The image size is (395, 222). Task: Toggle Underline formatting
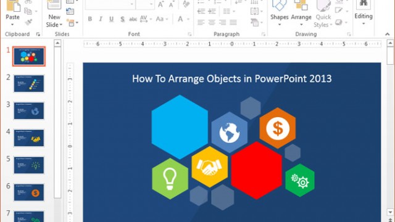click(x=111, y=19)
